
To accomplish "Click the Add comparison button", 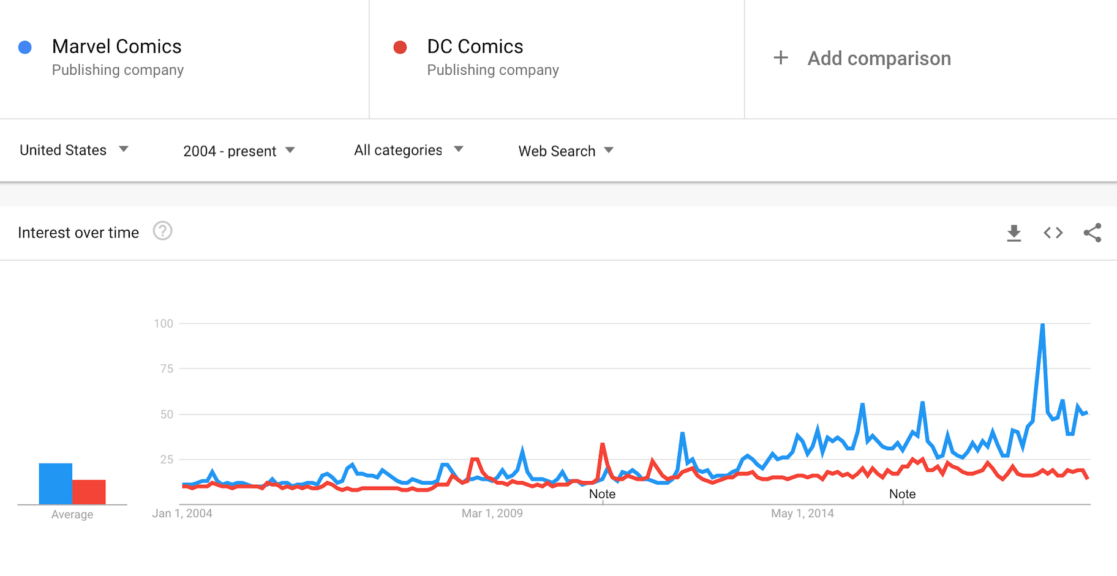I will coord(879,58).
